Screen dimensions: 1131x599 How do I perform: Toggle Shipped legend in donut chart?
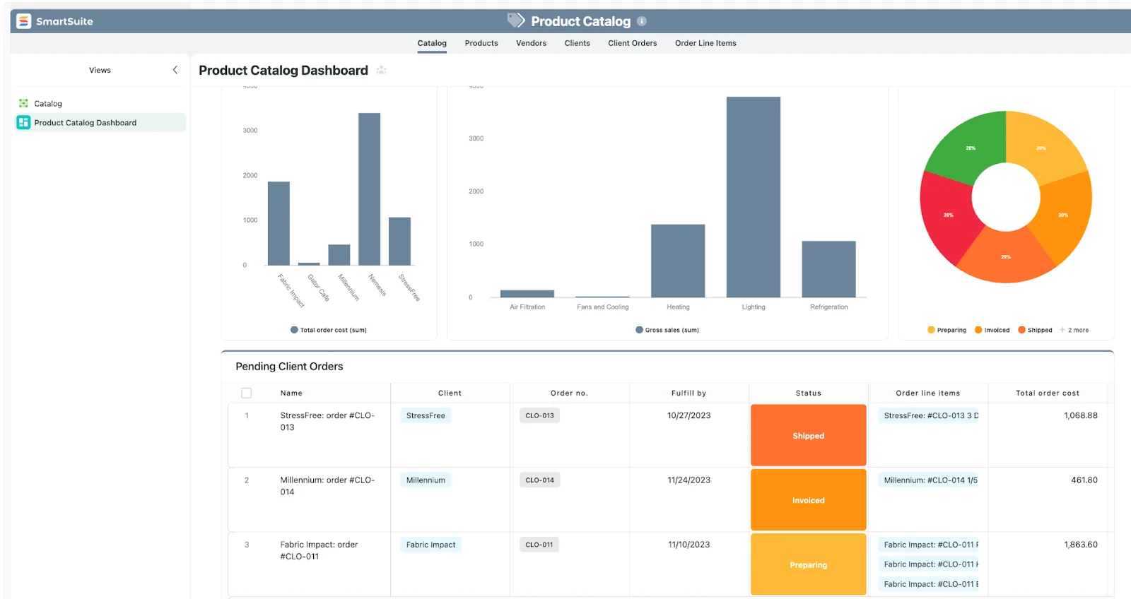pyautogui.click(x=1035, y=330)
